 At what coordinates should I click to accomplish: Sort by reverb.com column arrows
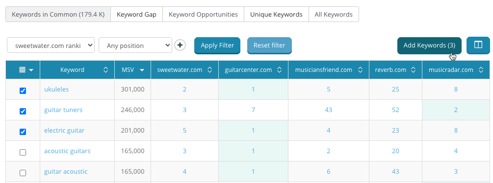(x=414, y=70)
